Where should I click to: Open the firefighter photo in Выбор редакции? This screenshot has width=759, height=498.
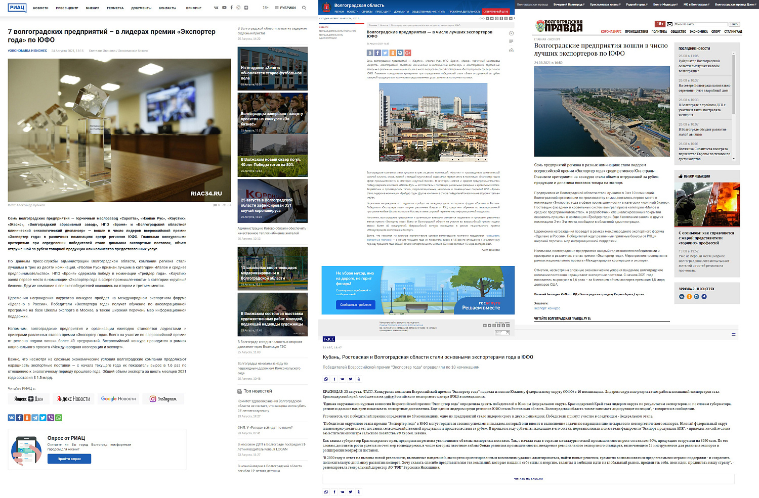707,205
